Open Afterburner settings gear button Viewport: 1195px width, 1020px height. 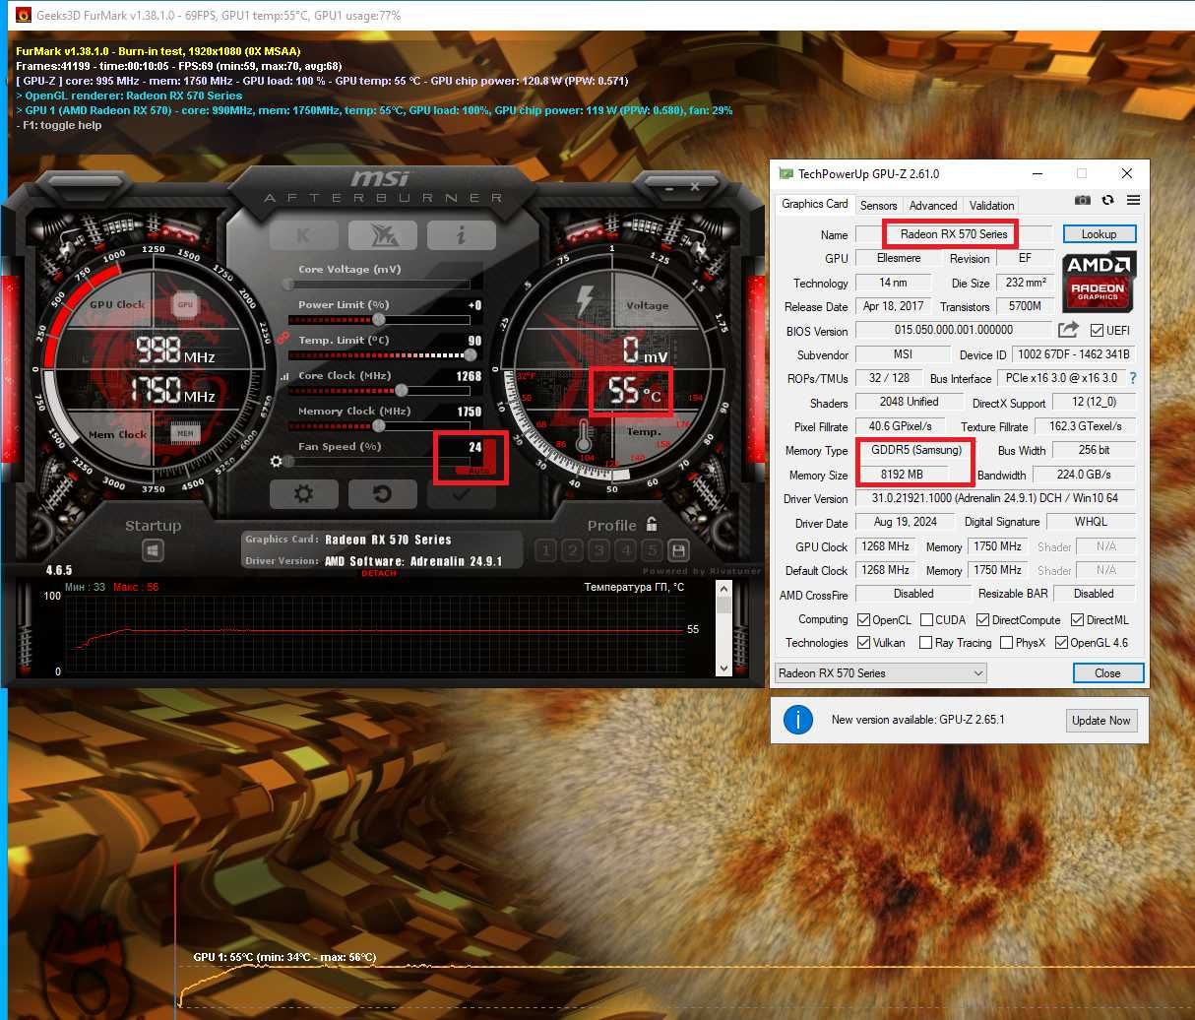point(304,494)
